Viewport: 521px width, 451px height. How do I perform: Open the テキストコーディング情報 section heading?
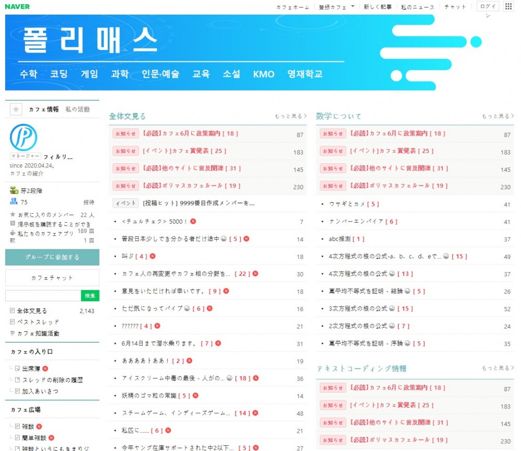pyautogui.click(x=362, y=368)
